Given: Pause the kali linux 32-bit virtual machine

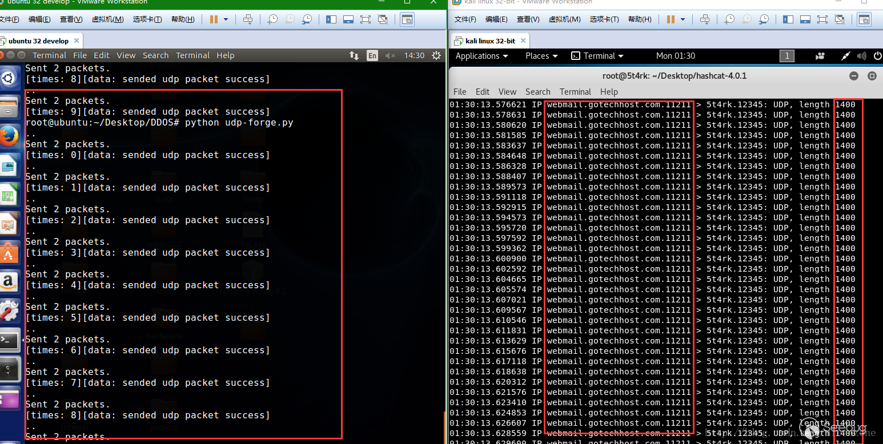Looking at the screenshot, I should 671,19.
